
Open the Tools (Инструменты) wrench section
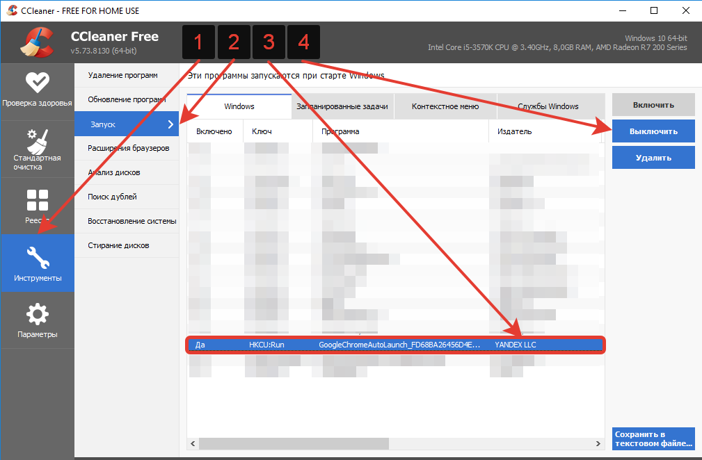pos(37,263)
